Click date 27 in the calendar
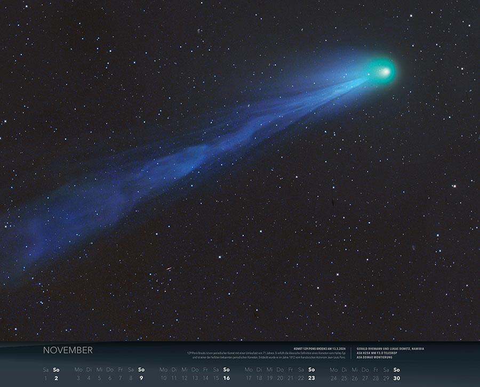This screenshot has width=480, height=387. tap(365, 378)
